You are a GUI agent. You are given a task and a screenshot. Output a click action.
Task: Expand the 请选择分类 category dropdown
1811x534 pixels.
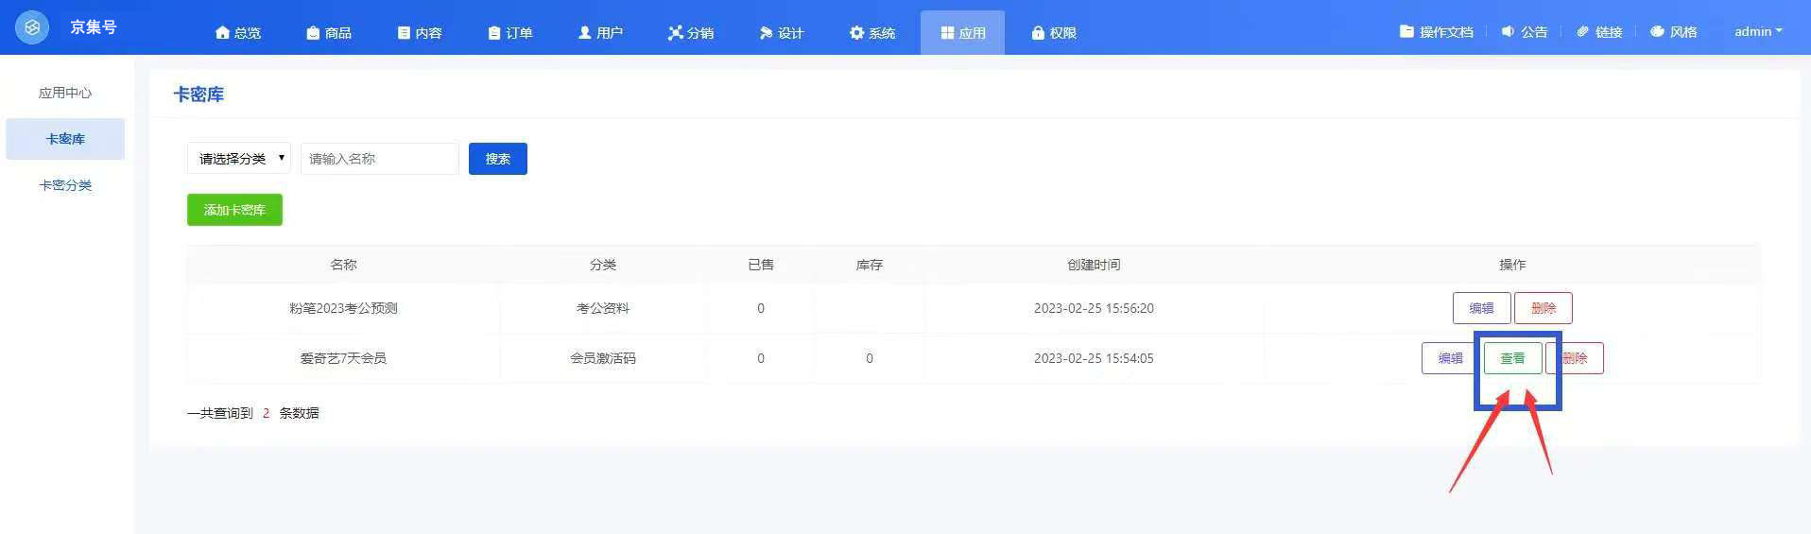(x=239, y=159)
